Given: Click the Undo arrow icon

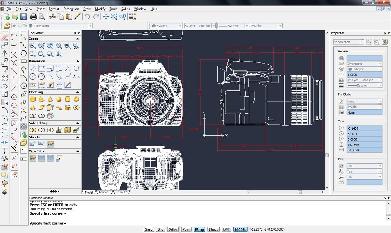Looking at the screenshot, I should [x=87, y=16].
